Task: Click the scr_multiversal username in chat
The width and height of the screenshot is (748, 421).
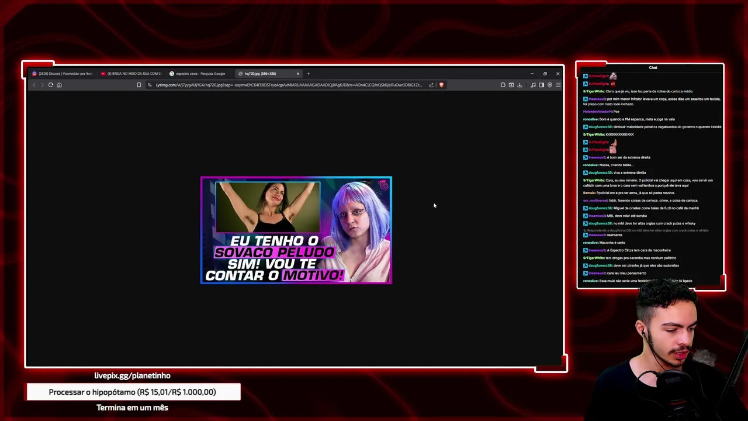Action: coord(595,201)
